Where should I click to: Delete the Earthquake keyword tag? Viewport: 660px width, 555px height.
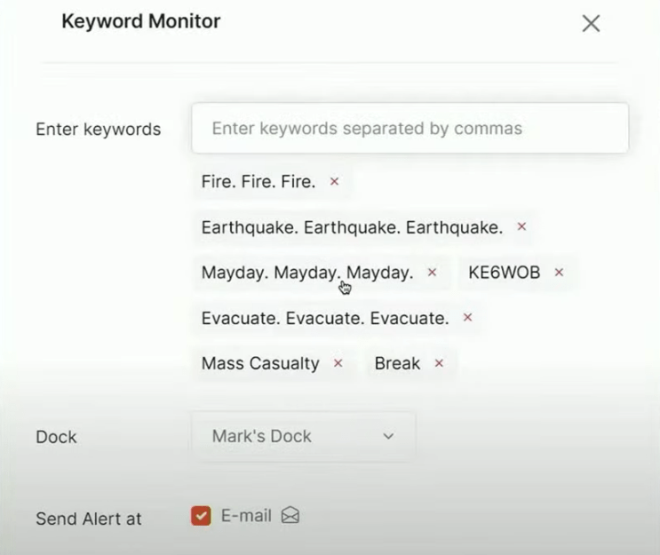tap(522, 226)
